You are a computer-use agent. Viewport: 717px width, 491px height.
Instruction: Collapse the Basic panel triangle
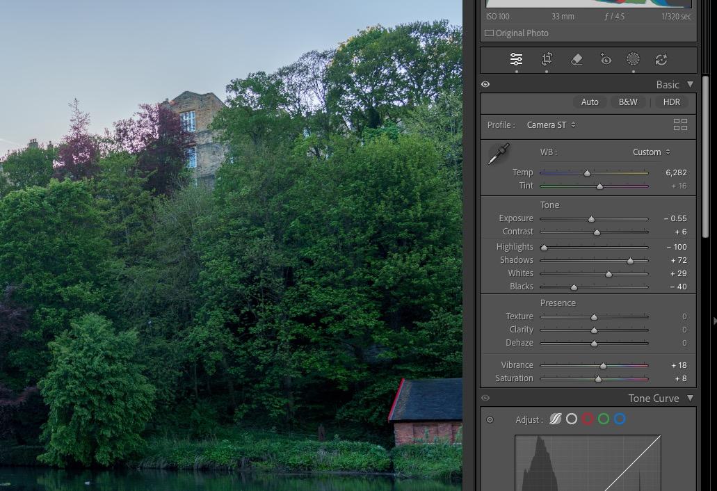coord(691,85)
